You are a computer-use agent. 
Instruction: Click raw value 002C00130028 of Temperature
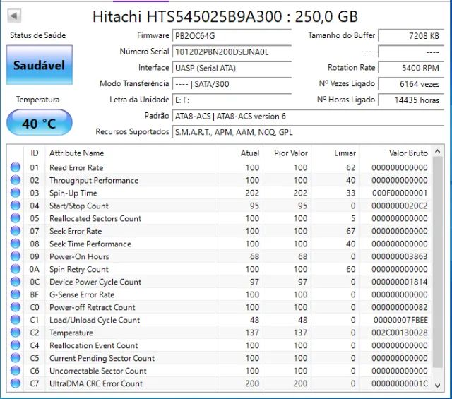[400, 333]
